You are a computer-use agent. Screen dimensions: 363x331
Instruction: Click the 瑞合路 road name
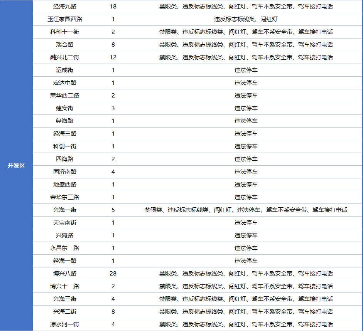[x=64, y=45]
